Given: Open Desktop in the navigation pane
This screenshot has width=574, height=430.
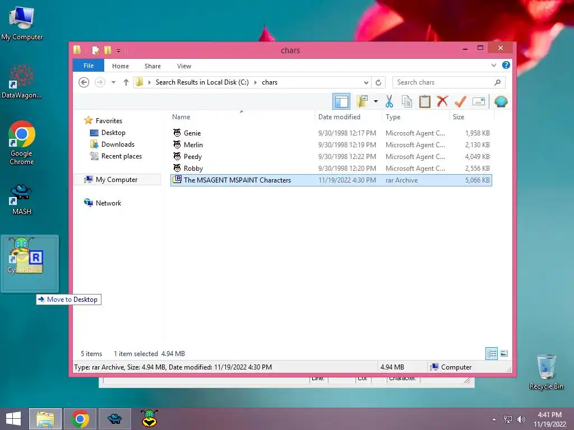Looking at the screenshot, I should [108, 133].
